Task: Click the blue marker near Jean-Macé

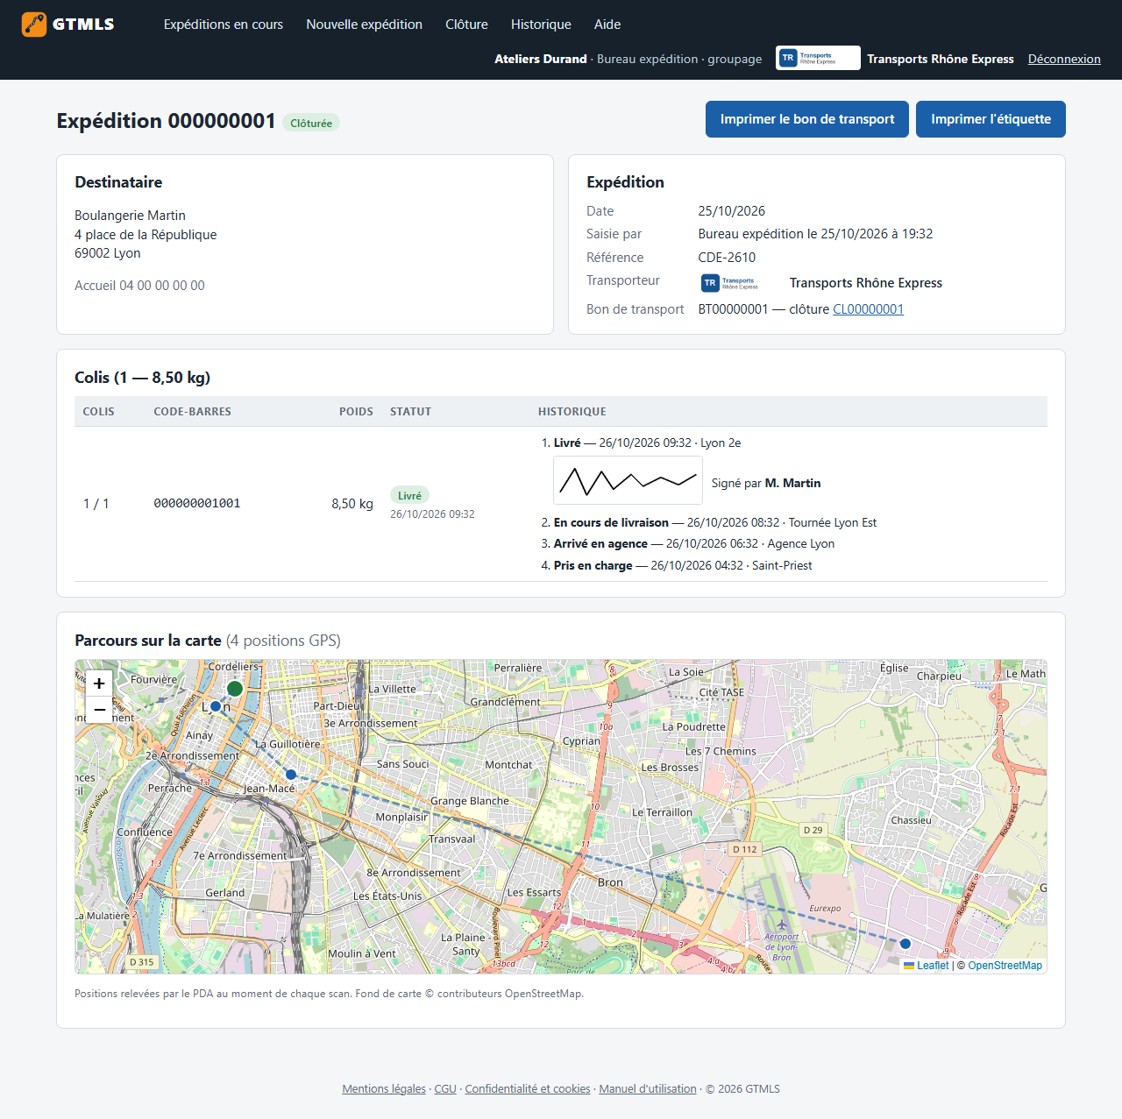Action: pyautogui.click(x=291, y=775)
